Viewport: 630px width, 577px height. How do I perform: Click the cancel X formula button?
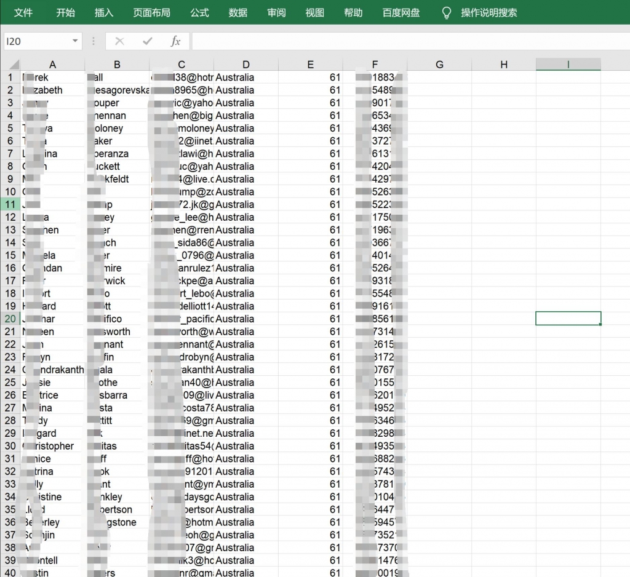119,41
